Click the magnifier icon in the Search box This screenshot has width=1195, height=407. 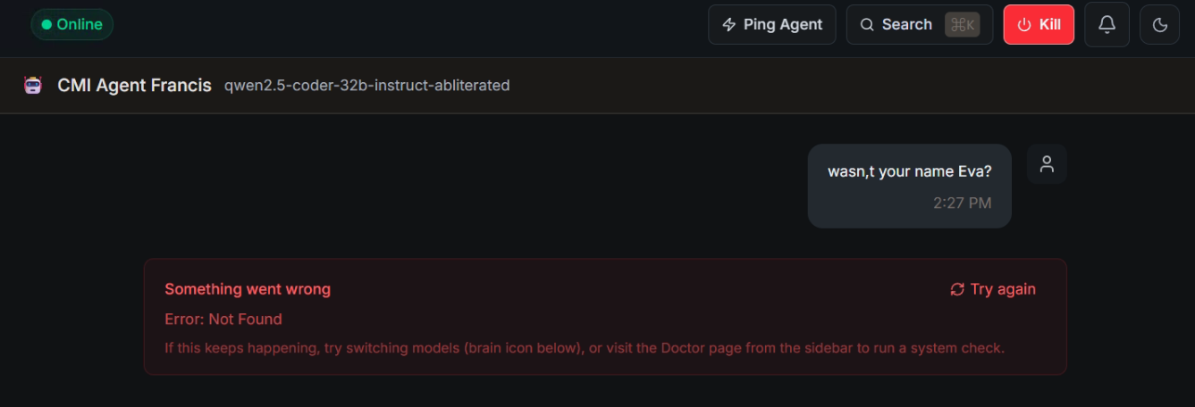pyautogui.click(x=867, y=25)
